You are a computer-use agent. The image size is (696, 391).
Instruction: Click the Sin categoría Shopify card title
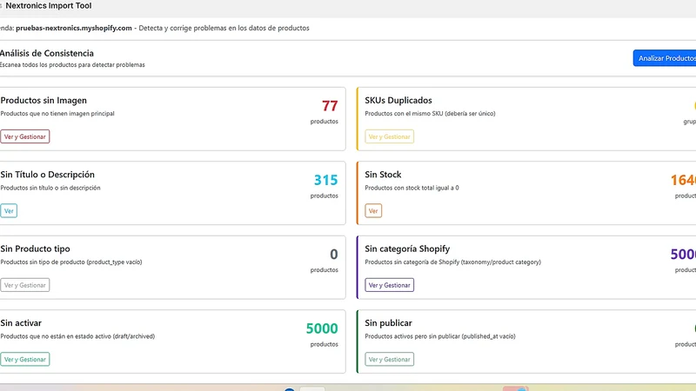click(x=407, y=249)
